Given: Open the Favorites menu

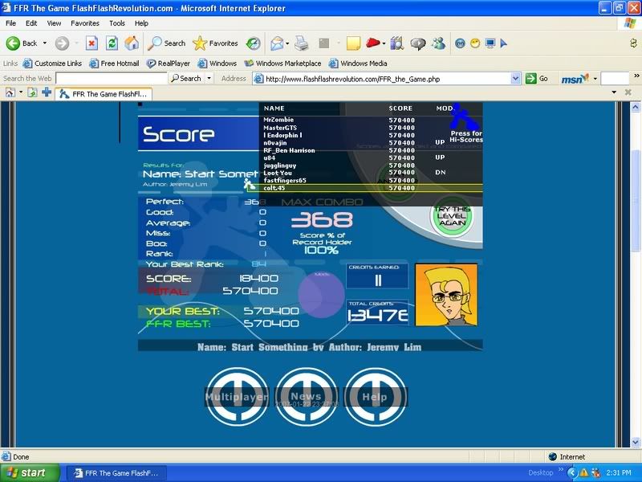Looking at the screenshot, I should 85,23.
